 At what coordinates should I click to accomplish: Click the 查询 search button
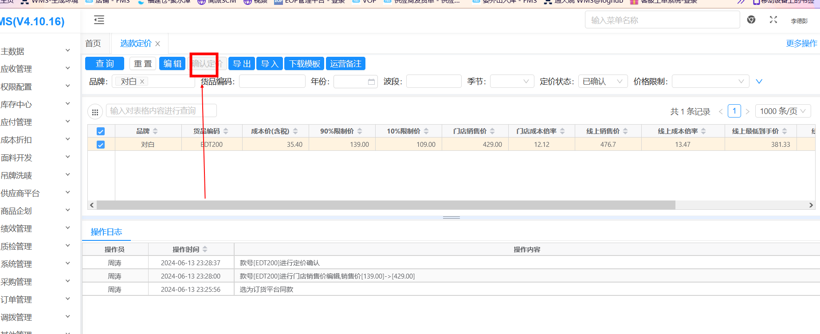pos(105,64)
